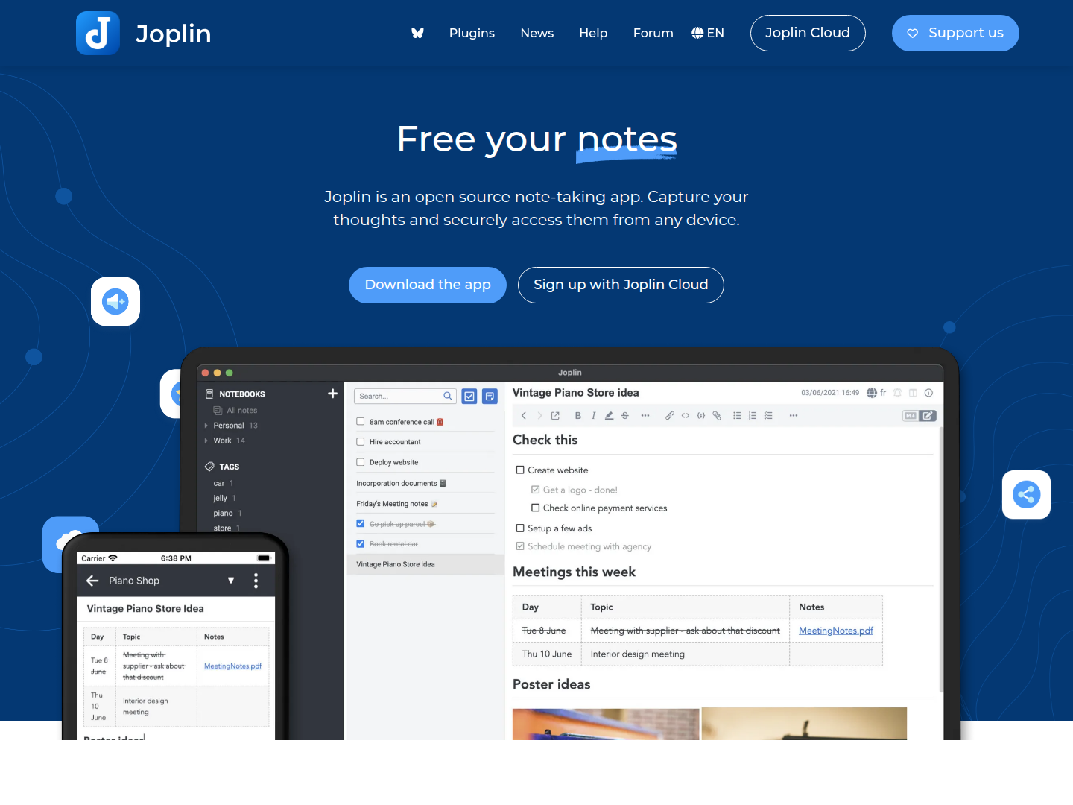Screen dimensions: 1073x805
Task: Tick the Setup a few ads checkbox
Action: [520, 528]
